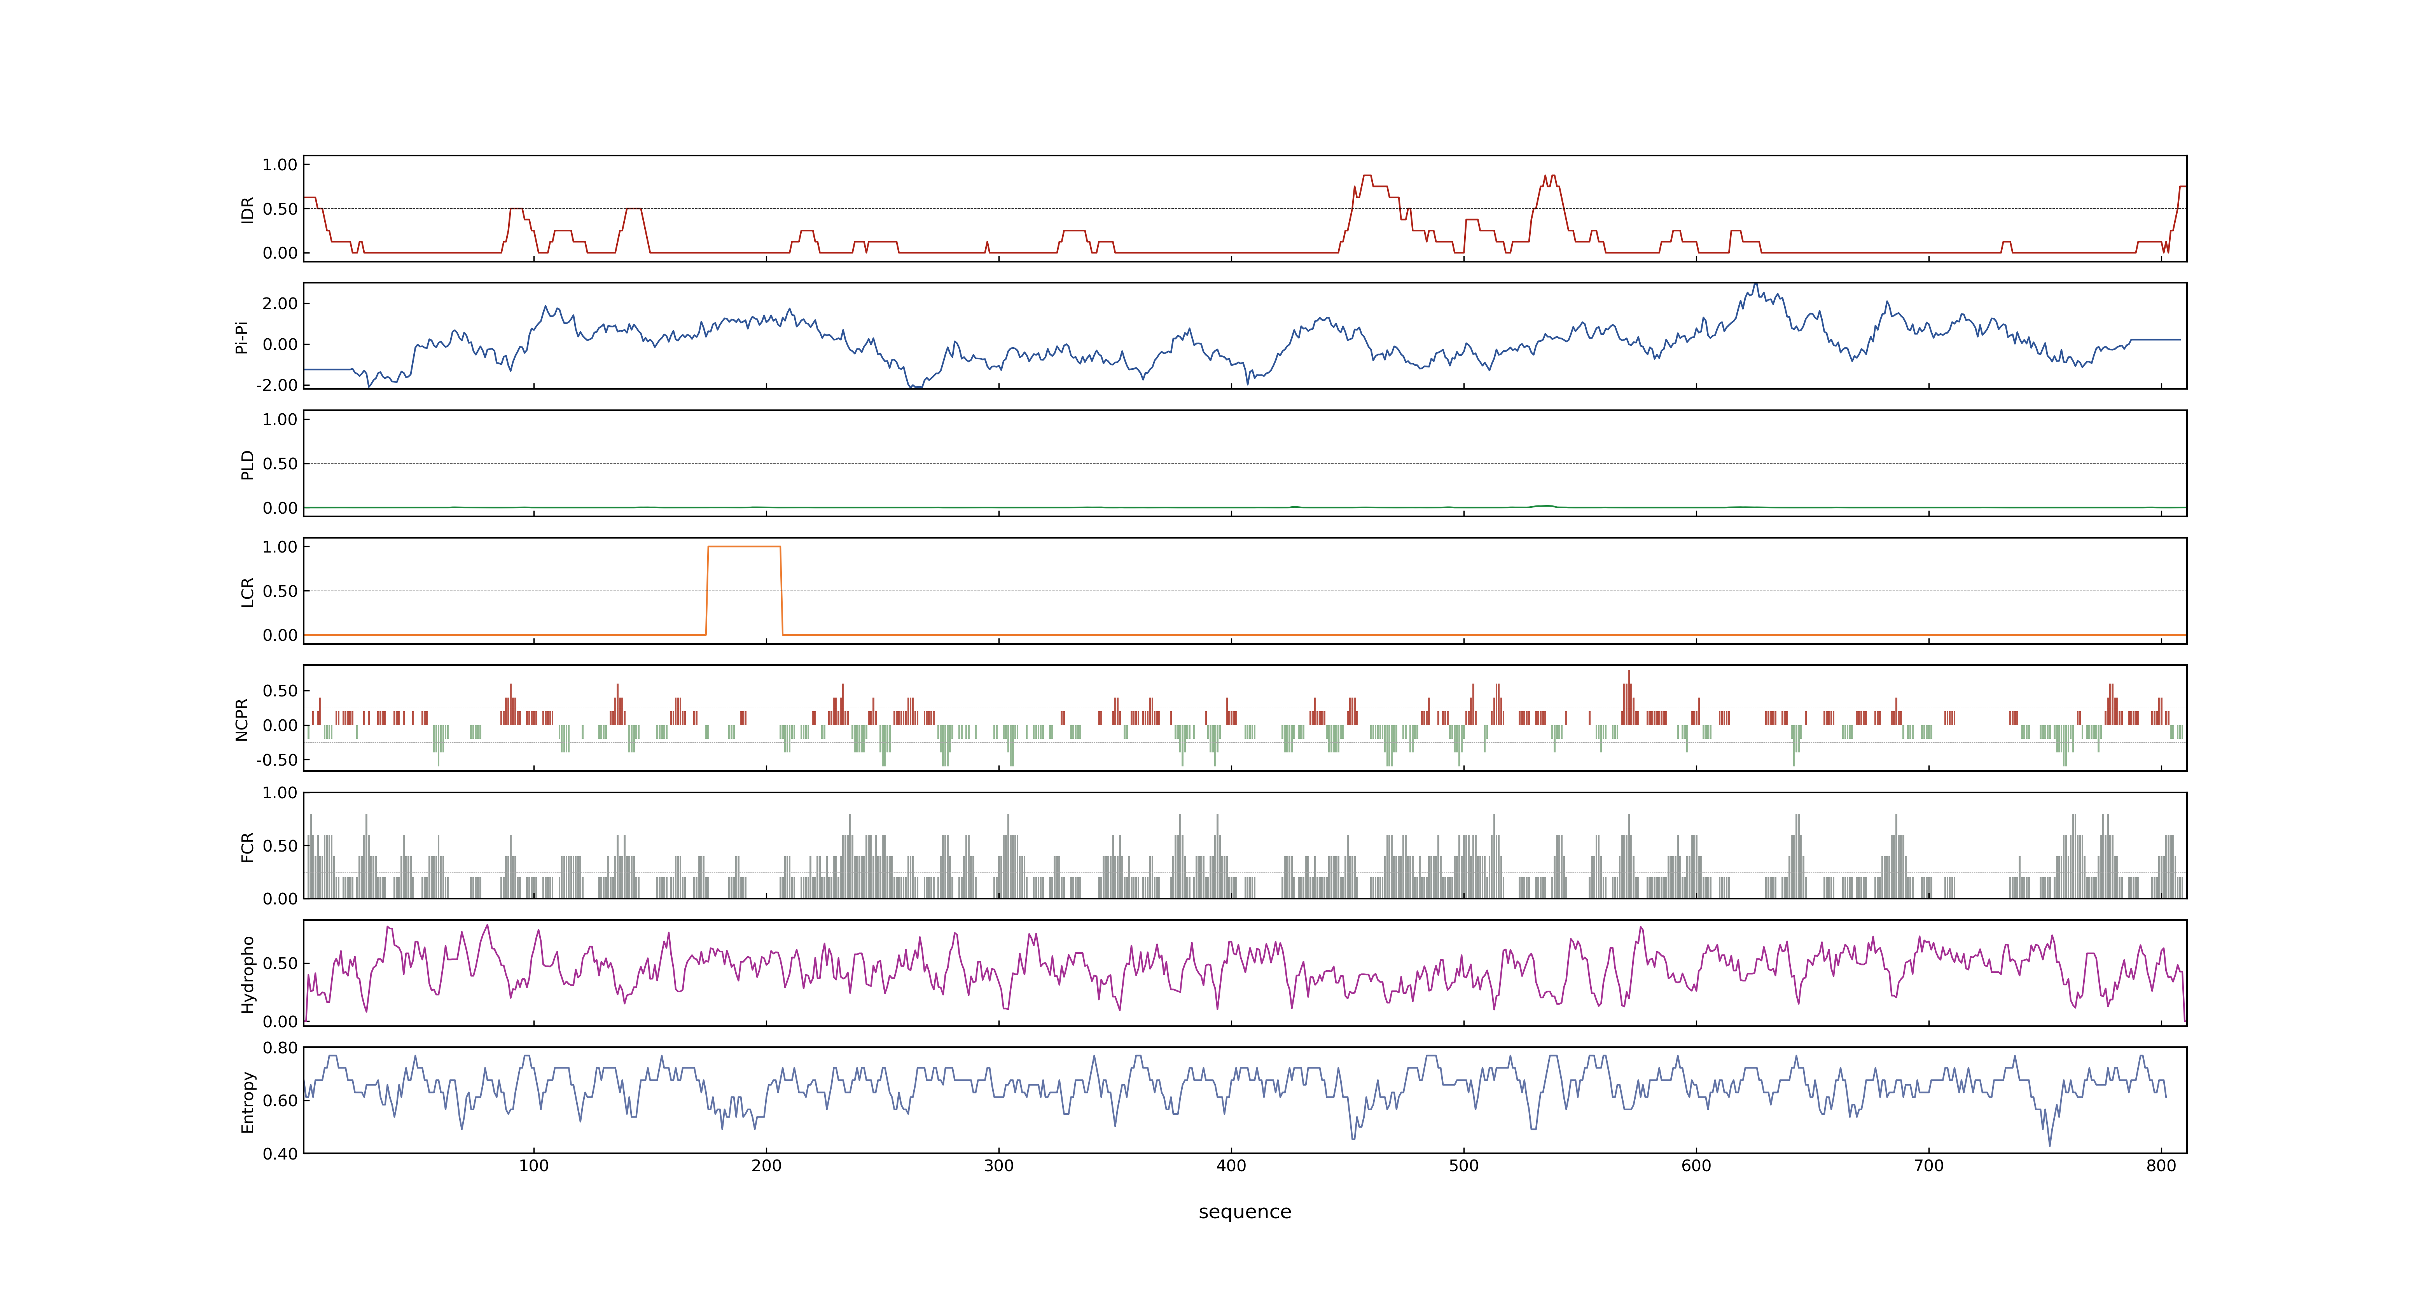Click the FCR y-axis label

pos(247,846)
